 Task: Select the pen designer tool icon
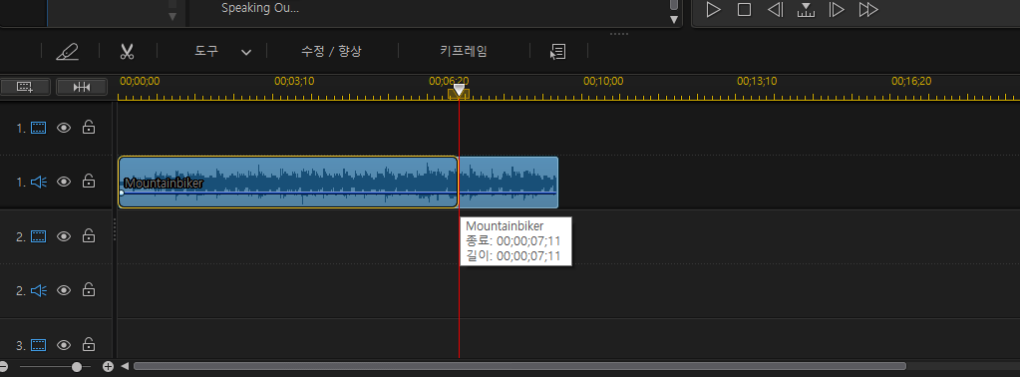(67, 52)
